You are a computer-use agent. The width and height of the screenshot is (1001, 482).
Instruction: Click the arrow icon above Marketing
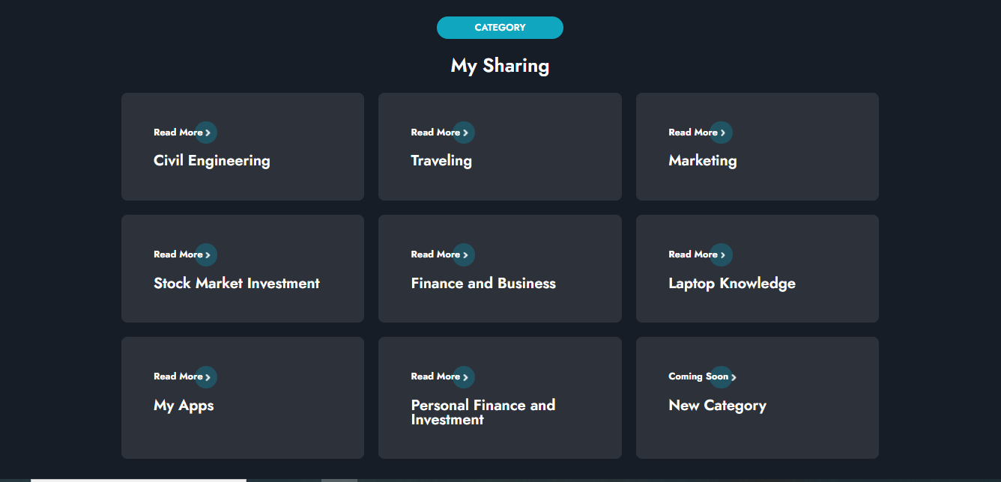722,132
